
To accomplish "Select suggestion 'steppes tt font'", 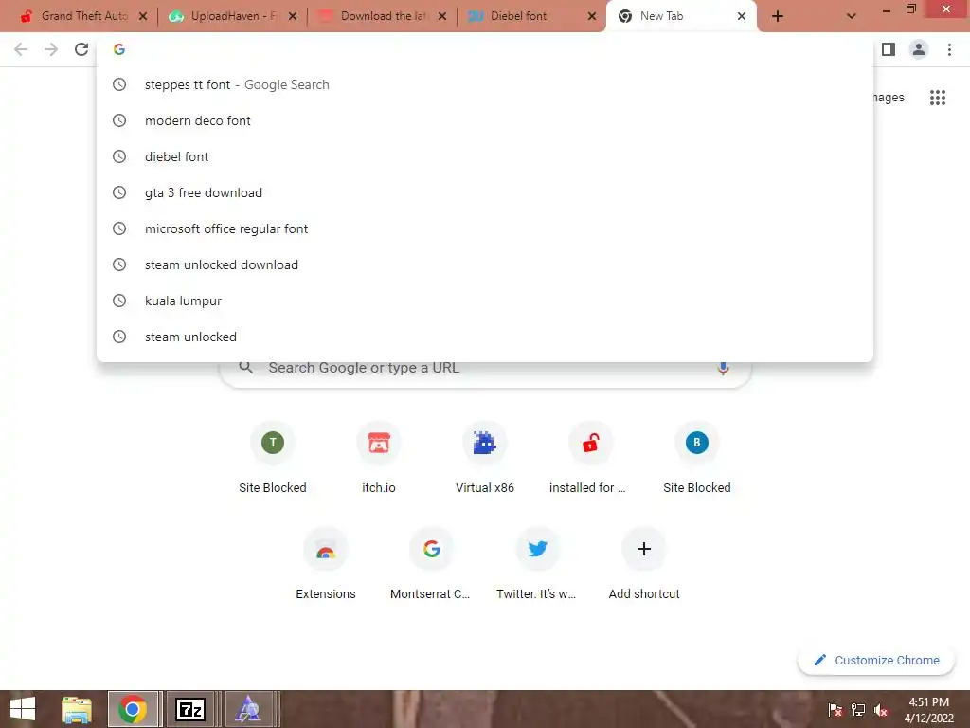I will pos(484,84).
